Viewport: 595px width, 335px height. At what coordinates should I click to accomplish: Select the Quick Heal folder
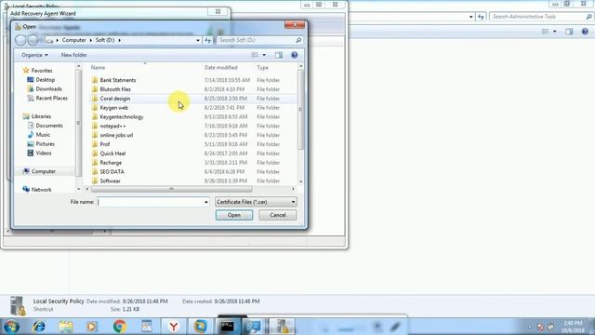tap(112, 153)
